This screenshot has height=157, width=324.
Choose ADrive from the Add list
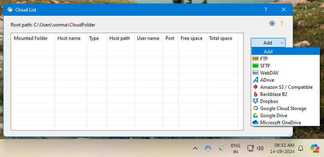(285, 80)
